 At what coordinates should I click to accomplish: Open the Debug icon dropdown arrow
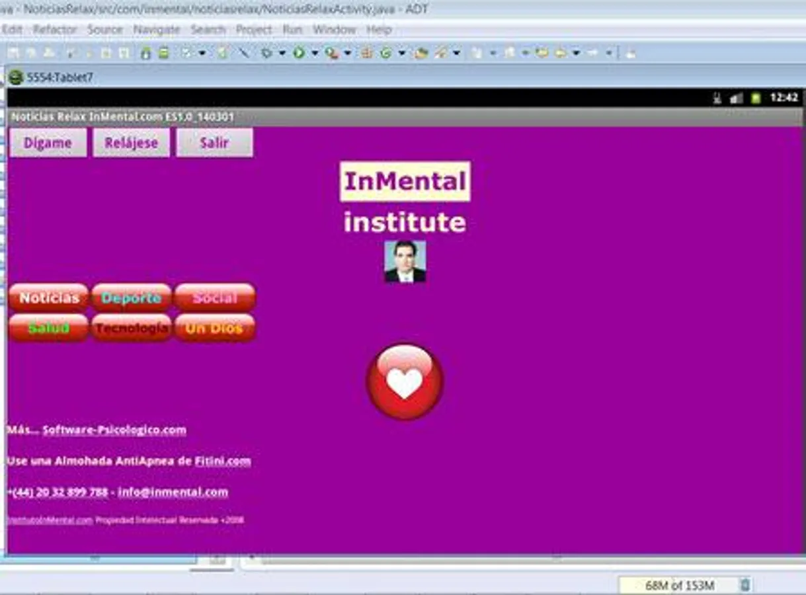point(282,53)
